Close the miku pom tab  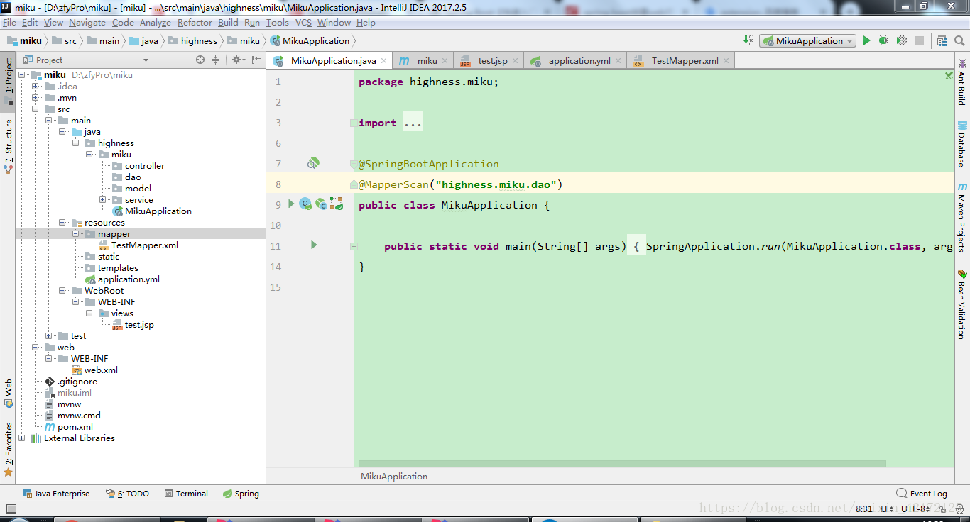[x=445, y=61]
